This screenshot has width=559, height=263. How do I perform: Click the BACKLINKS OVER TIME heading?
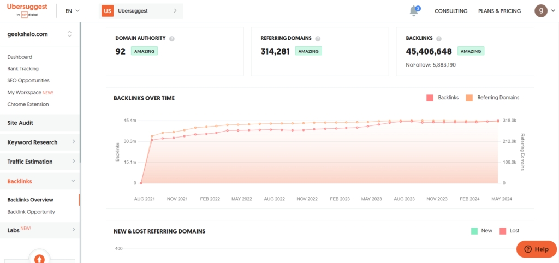144,98
